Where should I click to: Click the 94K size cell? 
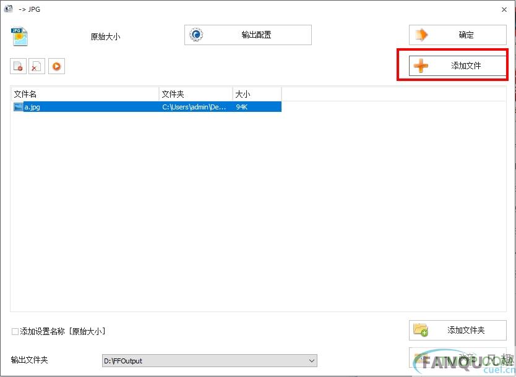click(x=241, y=107)
